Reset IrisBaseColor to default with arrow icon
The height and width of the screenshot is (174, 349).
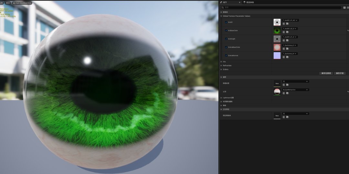[348, 30]
